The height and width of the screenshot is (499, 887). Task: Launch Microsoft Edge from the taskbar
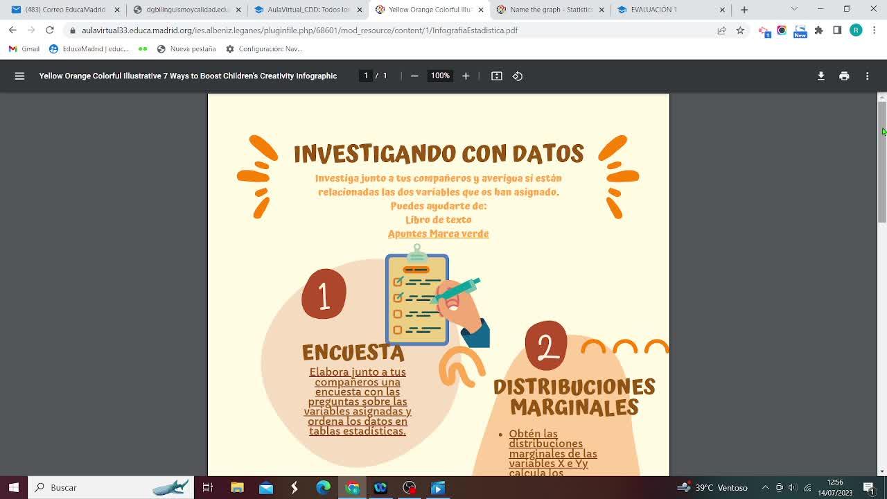(x=323, y=487)
